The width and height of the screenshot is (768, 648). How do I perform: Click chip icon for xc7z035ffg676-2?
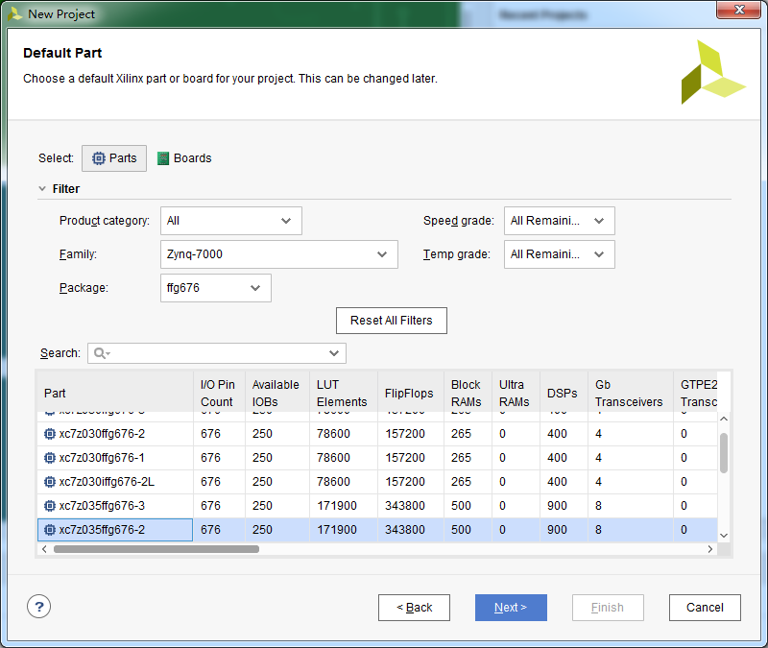pos(50,530)
